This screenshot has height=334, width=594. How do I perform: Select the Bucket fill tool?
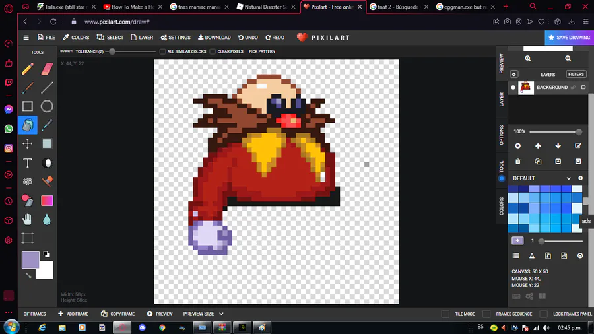28,125
